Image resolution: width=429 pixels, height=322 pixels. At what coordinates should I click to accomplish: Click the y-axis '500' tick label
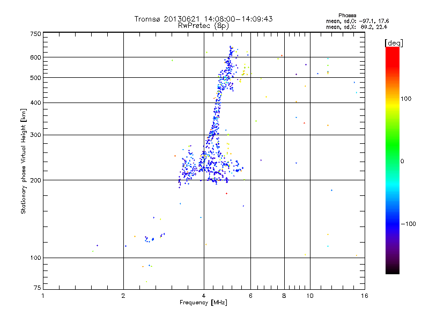click(x=35, y=78)
